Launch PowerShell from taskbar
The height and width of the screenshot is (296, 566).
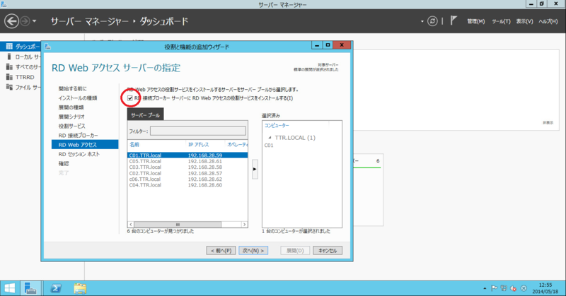tap(56, 288)
